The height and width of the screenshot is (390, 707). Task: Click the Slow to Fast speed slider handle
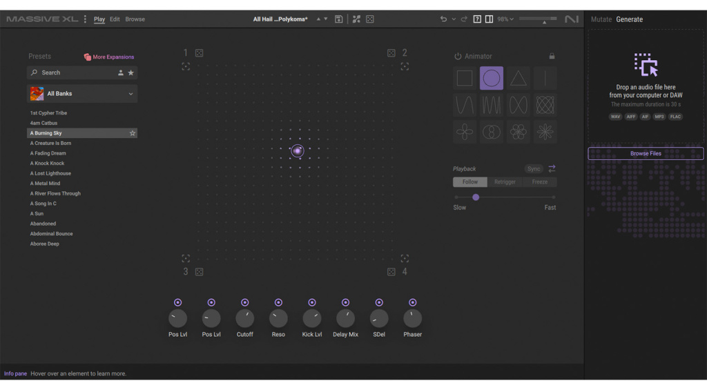click(476, 197)
